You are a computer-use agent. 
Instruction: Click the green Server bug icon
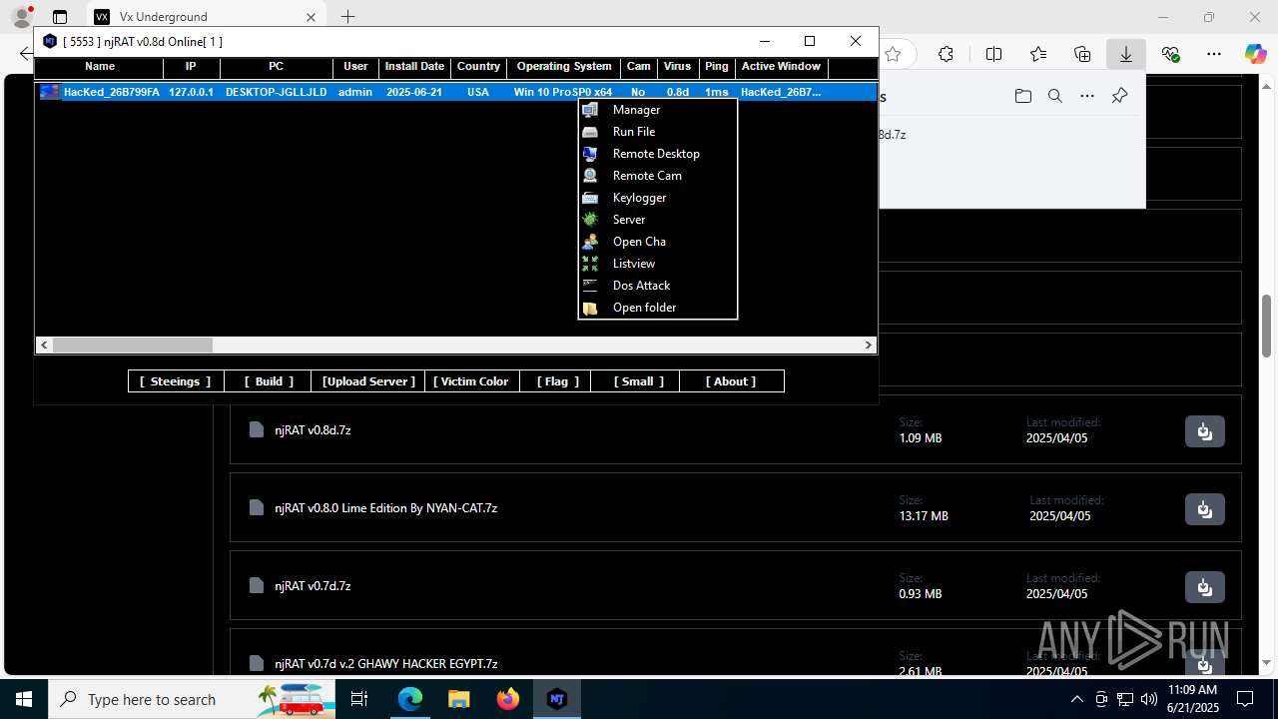click(x=590, y=220)
